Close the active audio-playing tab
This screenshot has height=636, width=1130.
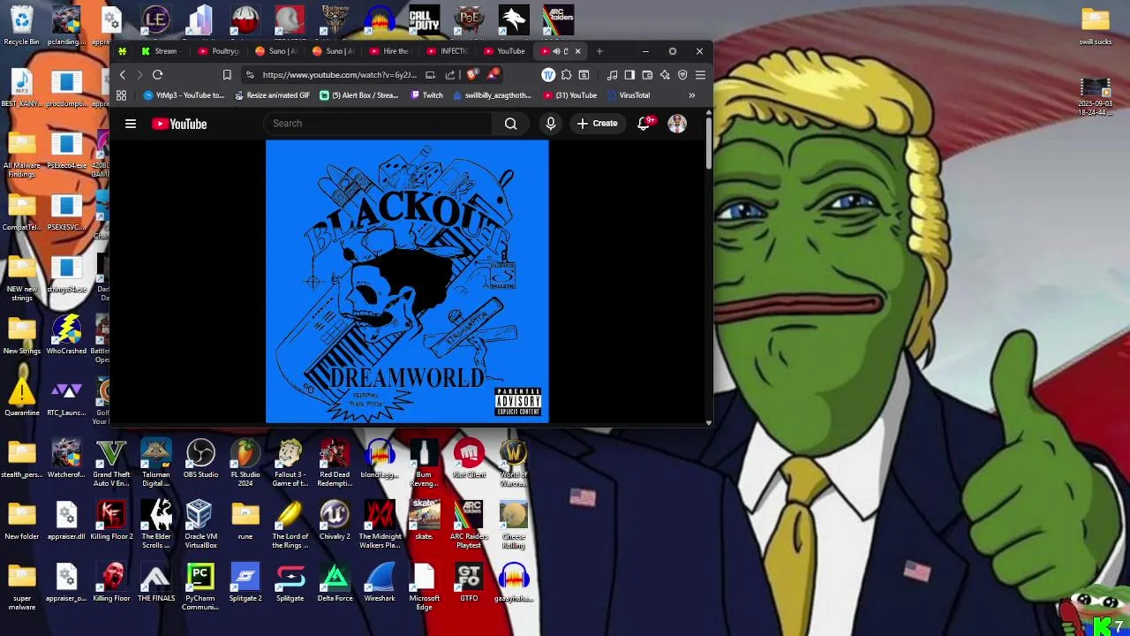[577, 51]
